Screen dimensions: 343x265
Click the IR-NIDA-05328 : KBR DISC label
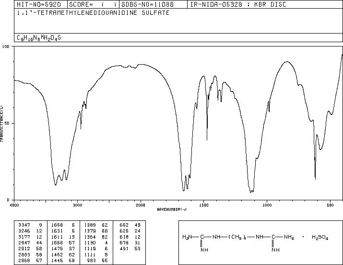[238, 4]
